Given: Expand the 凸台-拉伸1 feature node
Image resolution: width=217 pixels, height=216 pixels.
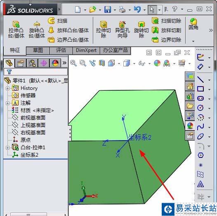Looking at the screenshot, I should click(x=7, y=148).
